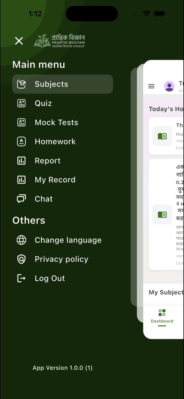Tap the hamburger menu icon on dashboard
This screenshot has height=399, width=184.
click(x=151, y=86)
